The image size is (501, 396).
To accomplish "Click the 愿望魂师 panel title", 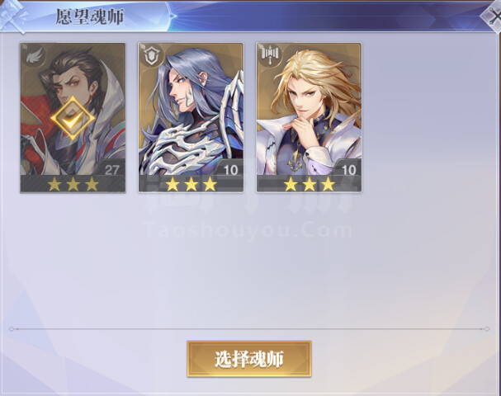I will click(90, 16).
